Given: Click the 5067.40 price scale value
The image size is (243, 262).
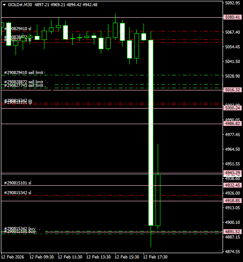Looking at the screenshot, I should tap(232, 32).
